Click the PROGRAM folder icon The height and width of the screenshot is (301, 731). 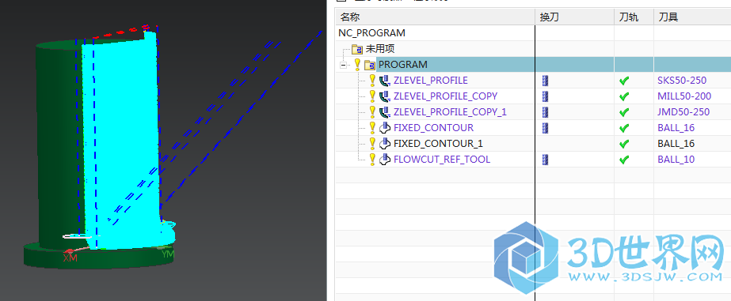[x=370, y=64]
